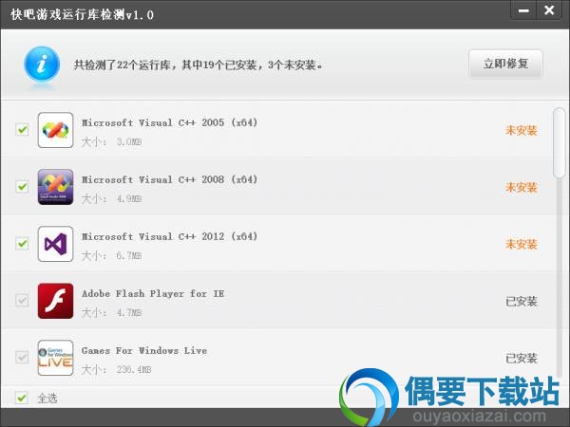570x427 pixels.
Task: Click the Visual C++ 2005 (x64) icon
Action: [x=56, y=130]
